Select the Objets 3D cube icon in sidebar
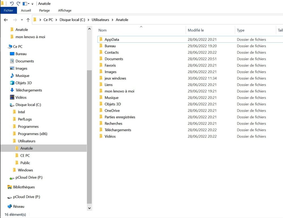The height and width of the screenshot is (218, 283). coord(12,83)
